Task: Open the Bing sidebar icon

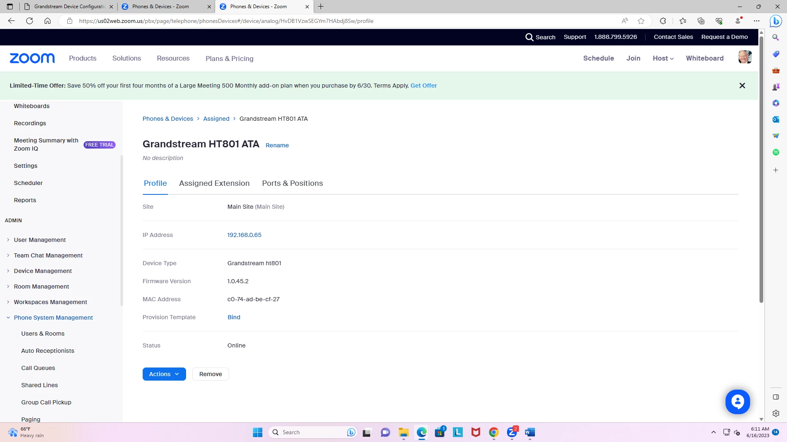Action: 775,21
